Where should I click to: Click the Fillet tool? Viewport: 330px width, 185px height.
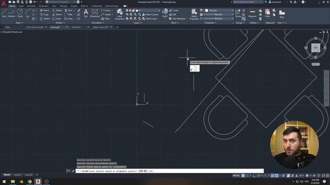(69, 14)
